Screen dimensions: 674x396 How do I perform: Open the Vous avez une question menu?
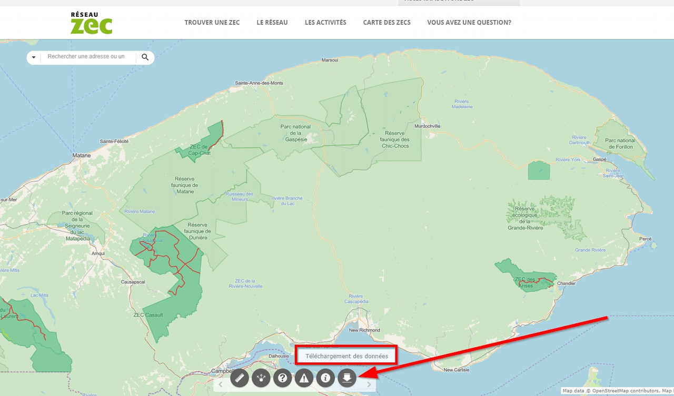click(x=469, y=23)
